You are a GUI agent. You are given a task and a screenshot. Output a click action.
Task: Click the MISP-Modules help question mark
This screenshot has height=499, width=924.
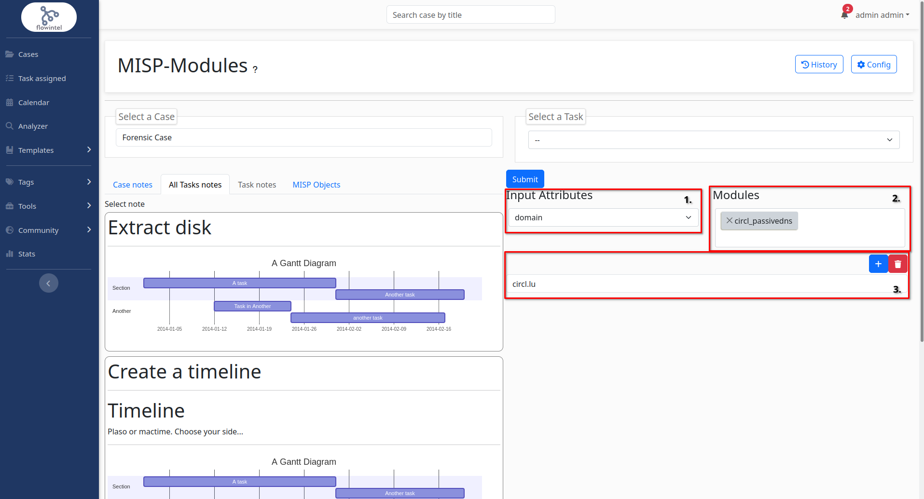pyautogui.click(x=255, y=69)
